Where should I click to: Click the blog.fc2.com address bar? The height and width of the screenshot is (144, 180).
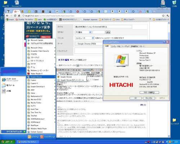click(91, 16)
